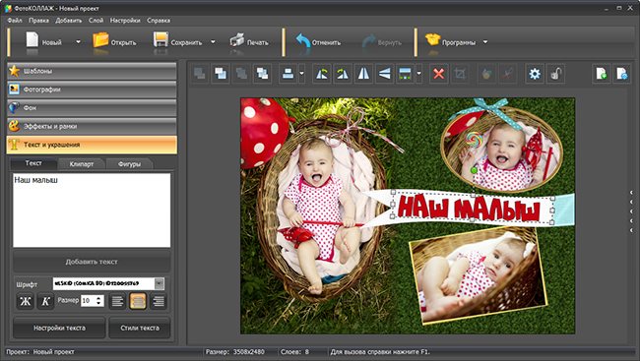The width and height of the screenshot is (640, 361).
Task: Bring layer forward with the second stacking icon
Action: [221, 74]
